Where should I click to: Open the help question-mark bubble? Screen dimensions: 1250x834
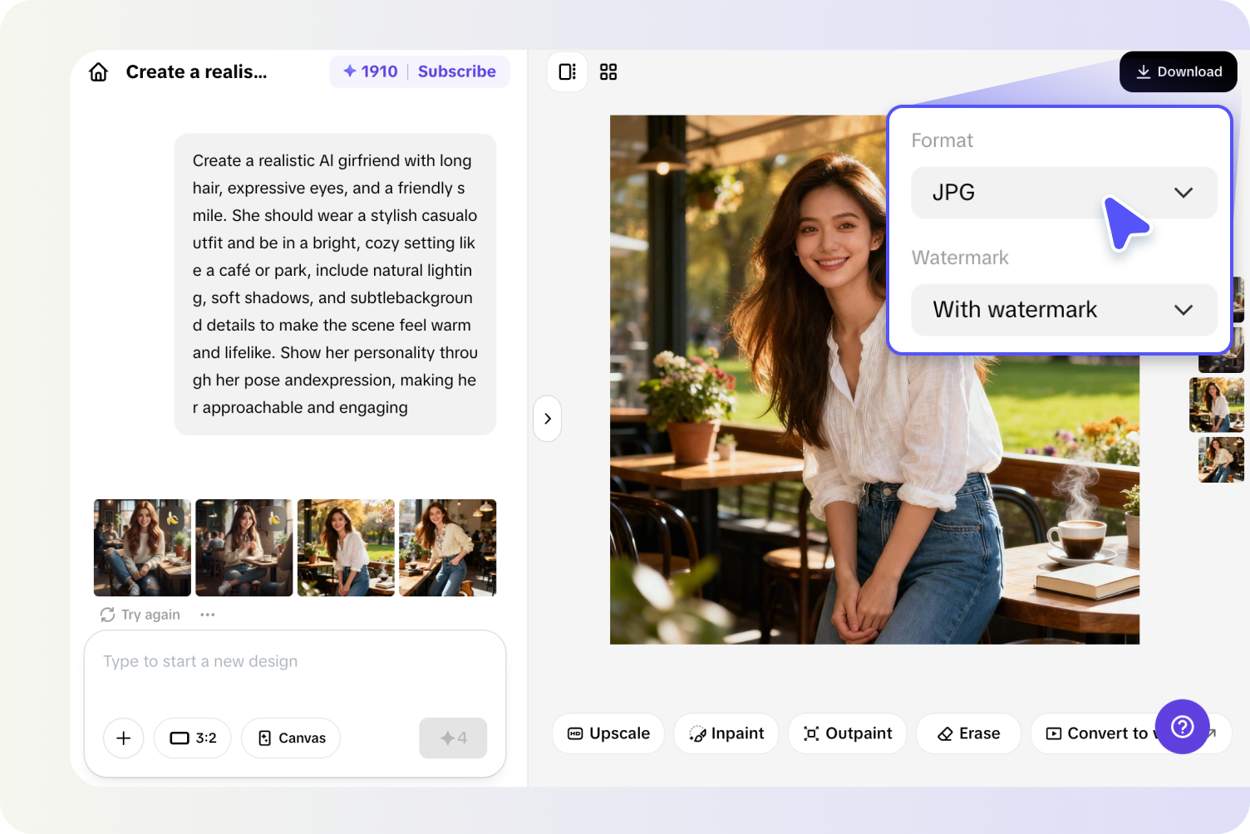click(1183, 727)
